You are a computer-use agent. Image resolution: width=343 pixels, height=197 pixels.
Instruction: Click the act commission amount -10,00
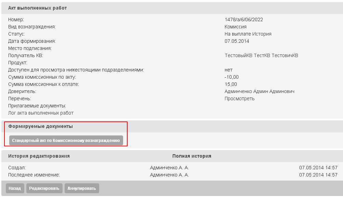pyautogui.click(x=232, y=77)
